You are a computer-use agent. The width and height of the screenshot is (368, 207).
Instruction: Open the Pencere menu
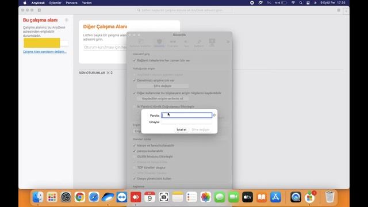pyautogui.click(x=71, y=3)
